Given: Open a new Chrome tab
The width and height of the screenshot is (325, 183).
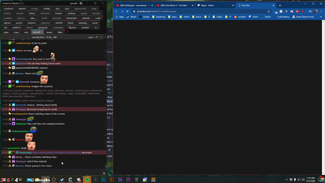Looking at the screenshot, I should (x=280, y=6).
